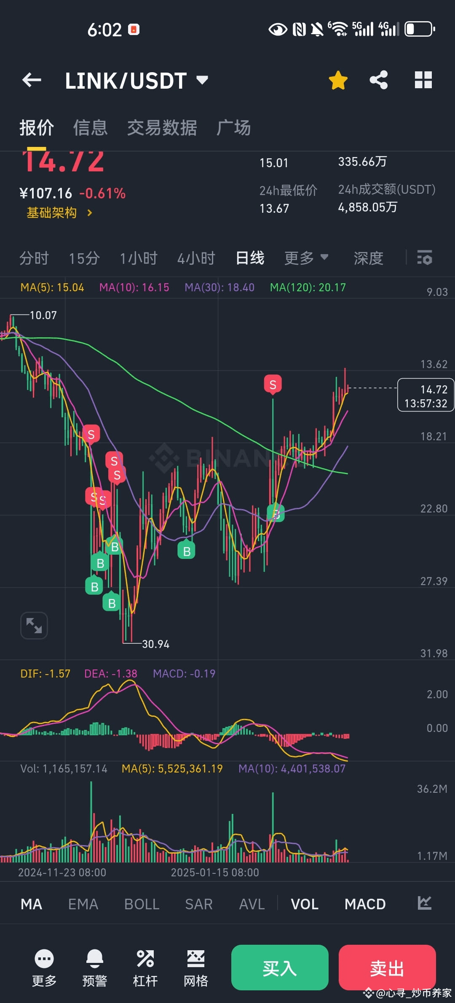Tap the fullscreen expand chart icon
This screenshot has width=455, height=1003.
[34, 626]
